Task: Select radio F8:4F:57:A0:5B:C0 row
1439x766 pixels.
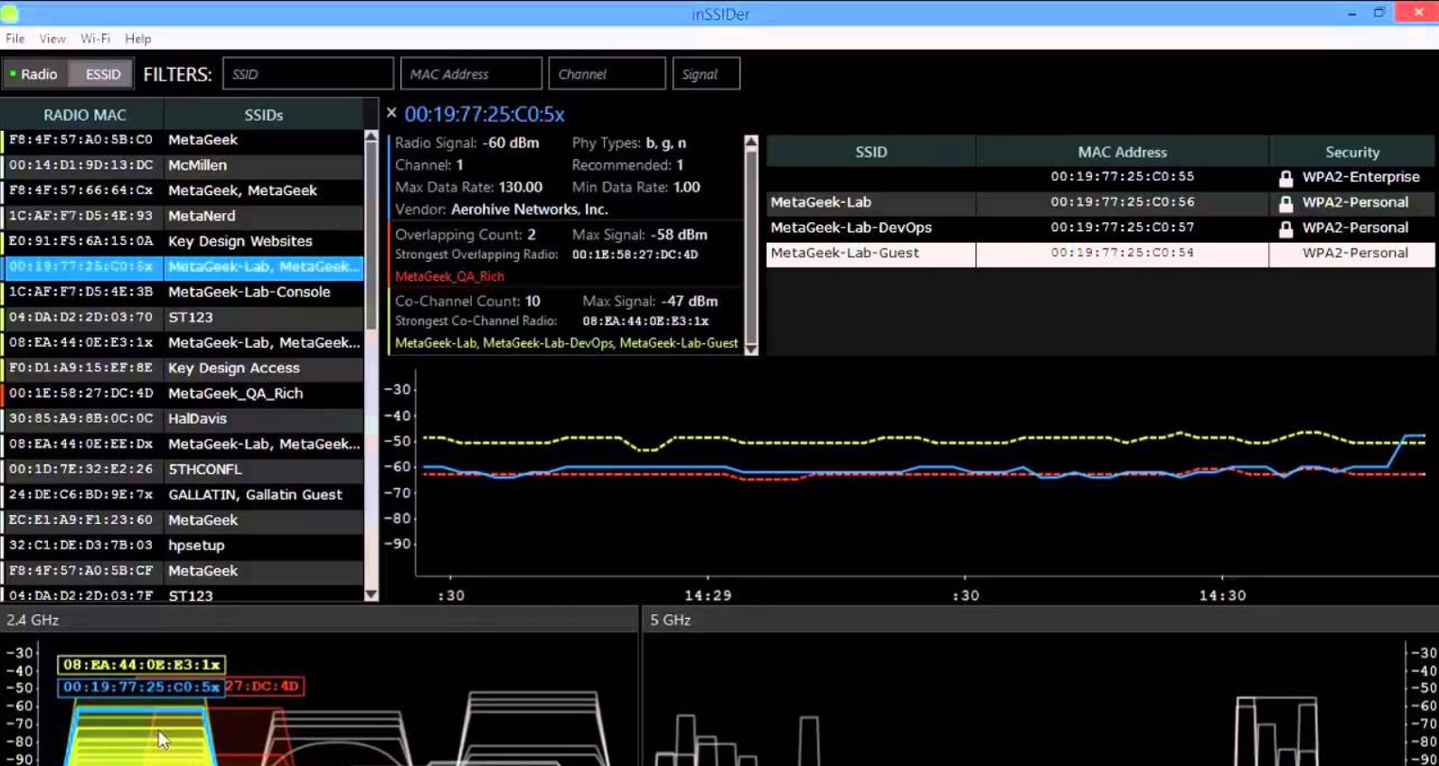Action: [x=183, y=140]
